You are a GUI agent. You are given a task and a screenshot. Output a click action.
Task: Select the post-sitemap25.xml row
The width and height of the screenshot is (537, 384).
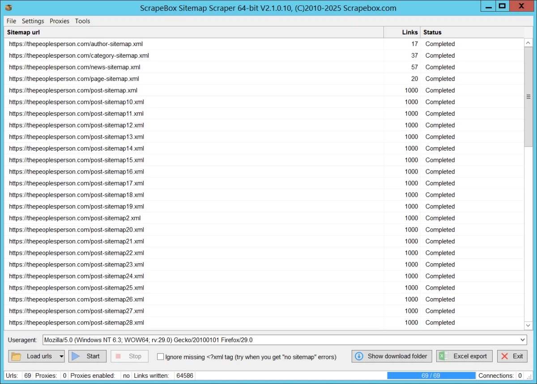[264, 288]
